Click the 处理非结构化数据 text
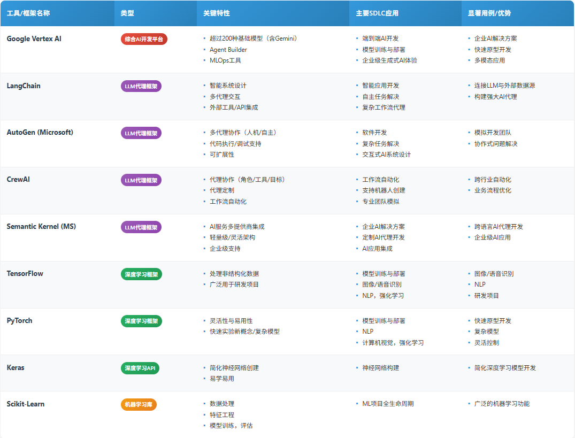 coord(234,274)
